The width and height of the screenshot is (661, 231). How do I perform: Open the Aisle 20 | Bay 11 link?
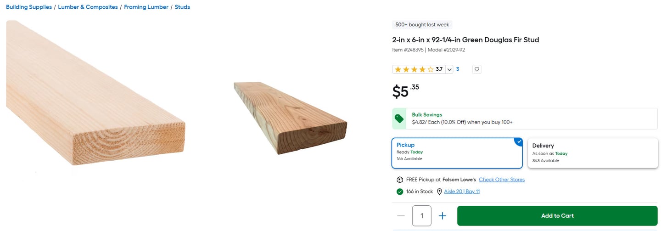pyautogui.click(x=462, y=192)
